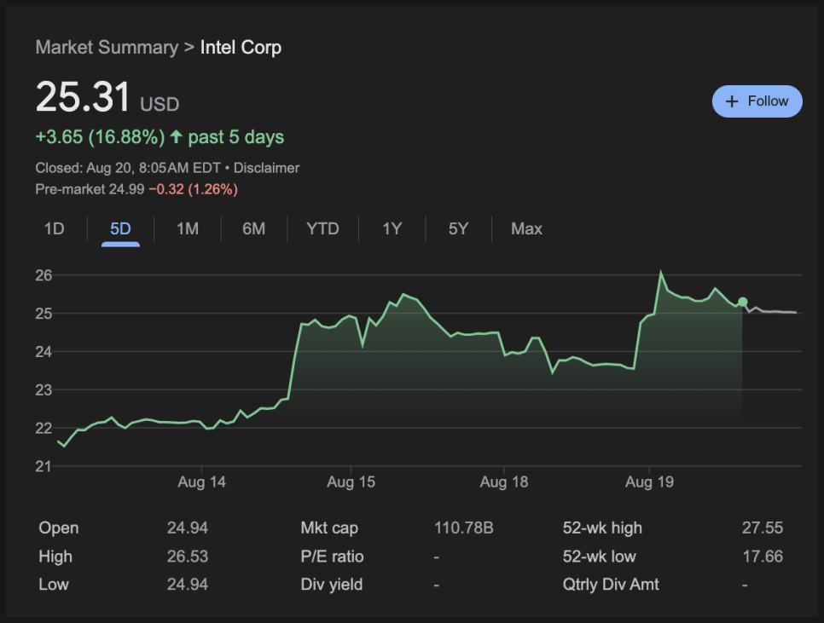
Task: Switch to the 1D range tab
Action: tap(54, 229)
